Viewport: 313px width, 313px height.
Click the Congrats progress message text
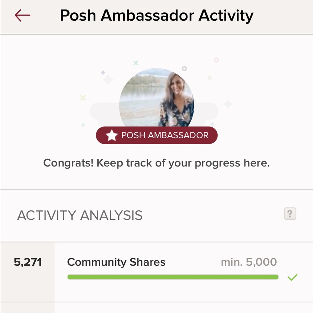point(156,163)
